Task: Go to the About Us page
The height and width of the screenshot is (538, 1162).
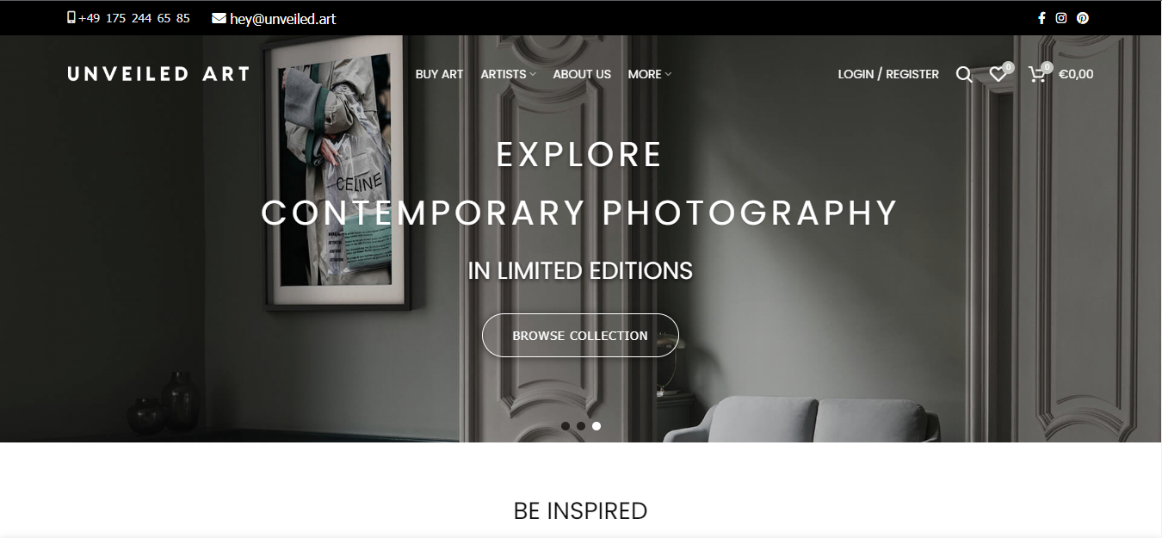Action: 582,74
